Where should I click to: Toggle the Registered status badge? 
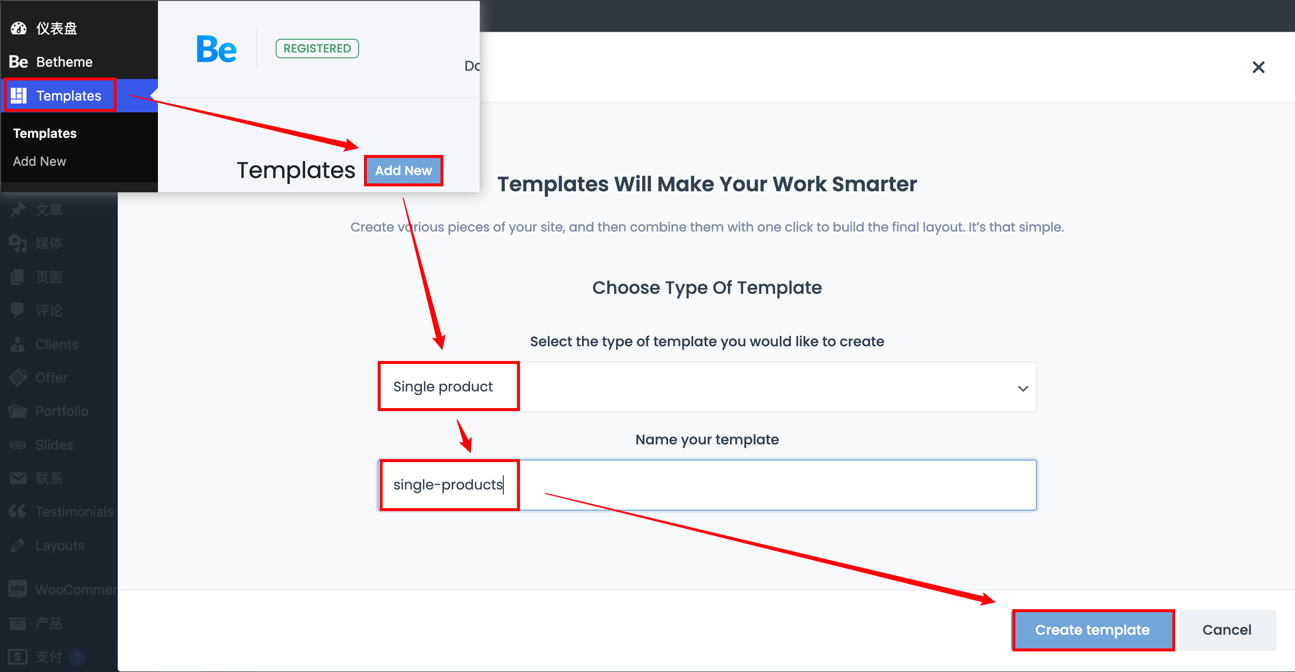point(317,48)
